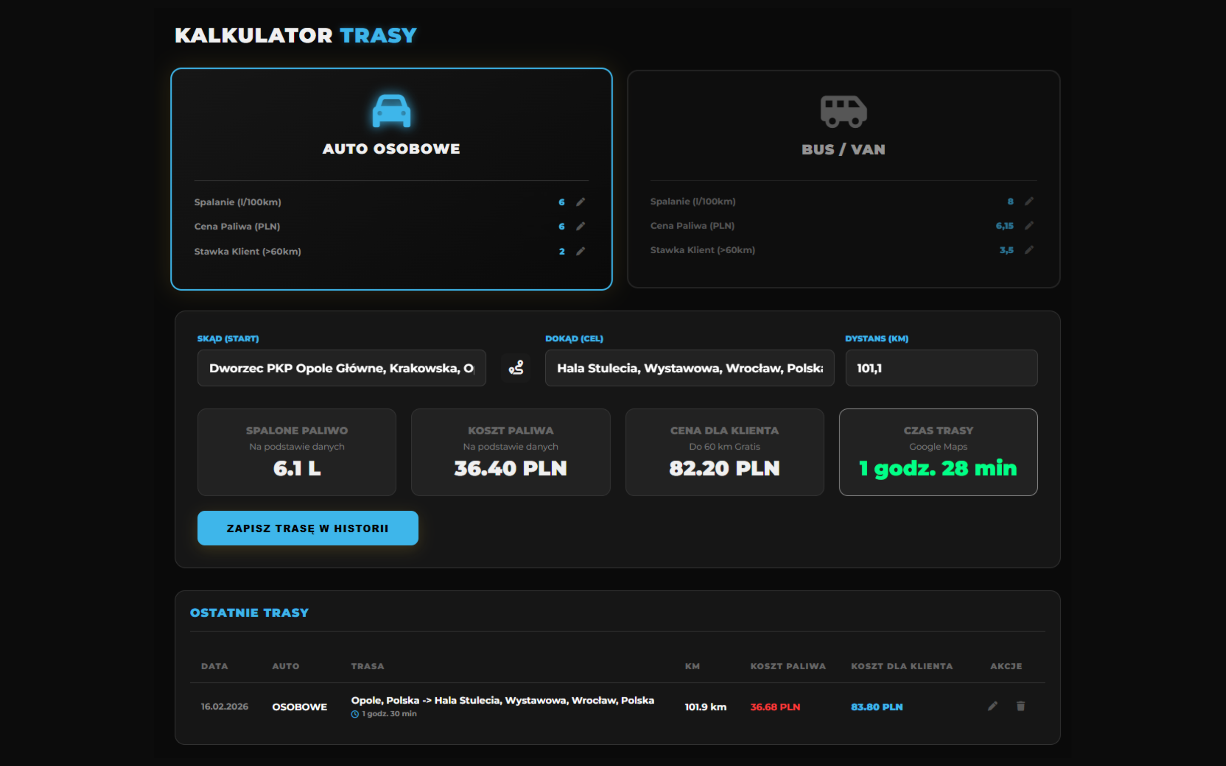Screen dimensions: 1226x766
Task: Edit Cena Paliwa for Auto Osobowe
Action: (581, 226)
